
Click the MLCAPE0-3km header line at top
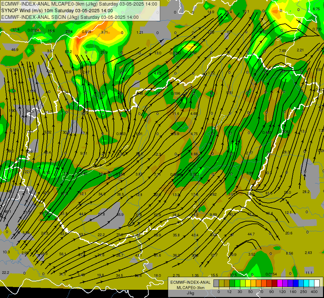[x=79, y=4]
